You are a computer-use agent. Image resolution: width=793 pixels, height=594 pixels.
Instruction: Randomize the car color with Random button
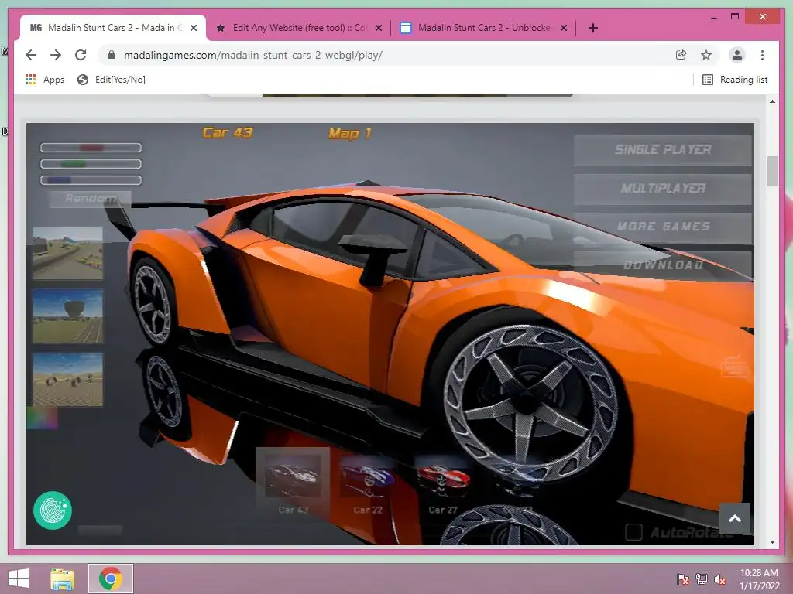tap(91, 199)
